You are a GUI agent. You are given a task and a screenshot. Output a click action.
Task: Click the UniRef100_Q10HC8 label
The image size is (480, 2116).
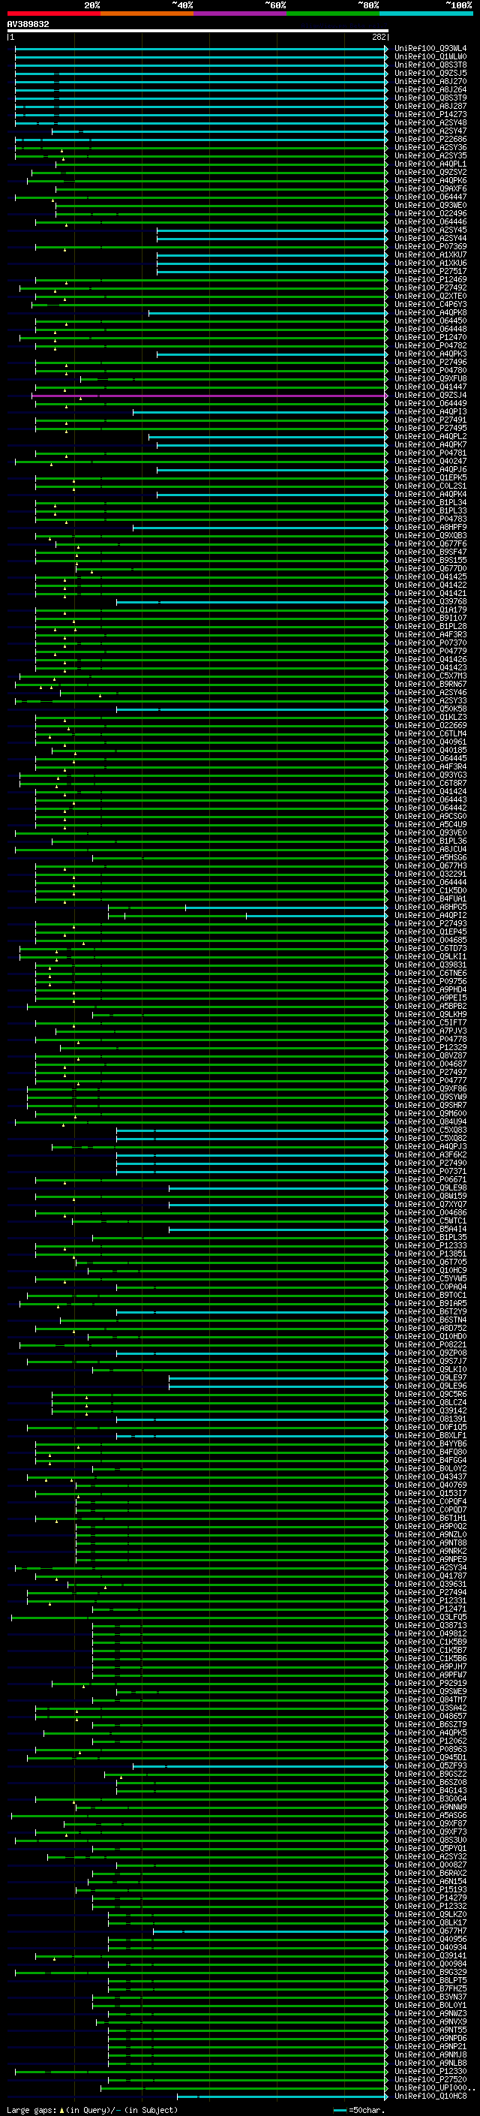click(x=430, y=2096)
